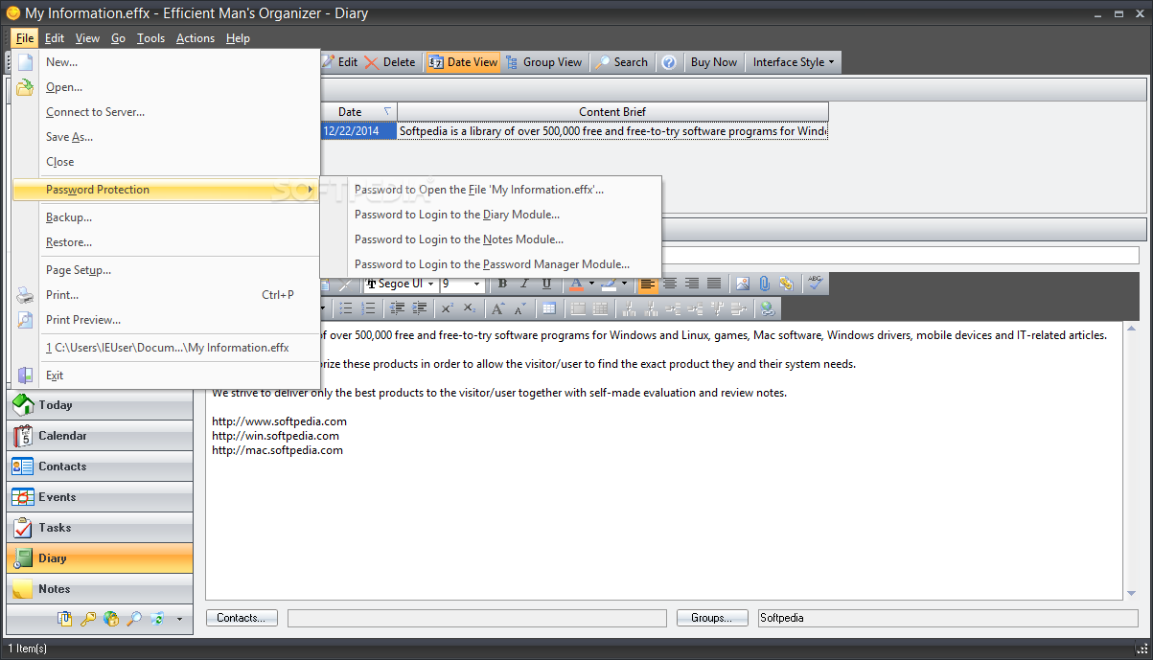The width and height of the screenshot is (1153, 660).
Task: Run spell check with ABC icon
Action: [815, 284]
